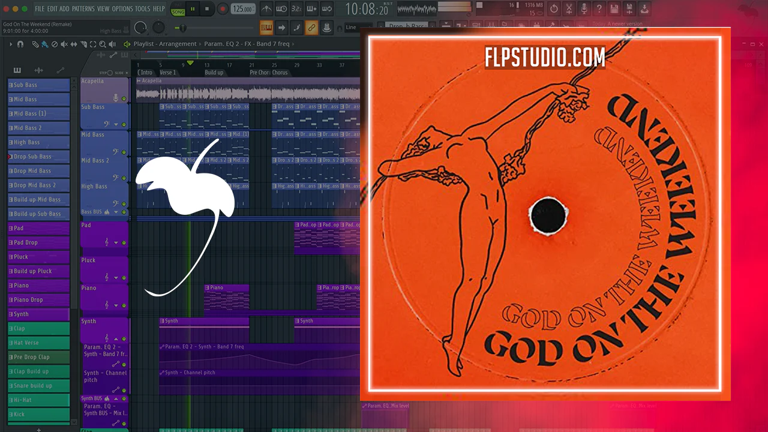The image size is (768, 432).
Task: Mute the Piano track
Action: [x=124, y=305]
